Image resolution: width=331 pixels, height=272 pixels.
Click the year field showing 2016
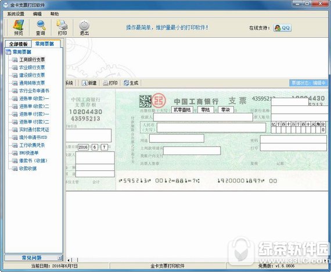[x=83, y=147]
